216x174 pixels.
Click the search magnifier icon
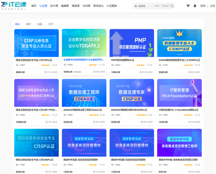coord(172,6)
